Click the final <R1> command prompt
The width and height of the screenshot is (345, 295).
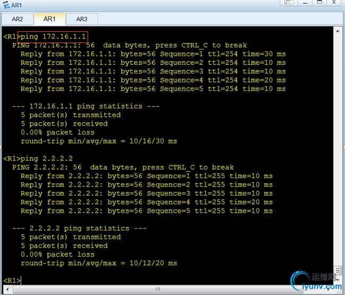coord(12,281)
